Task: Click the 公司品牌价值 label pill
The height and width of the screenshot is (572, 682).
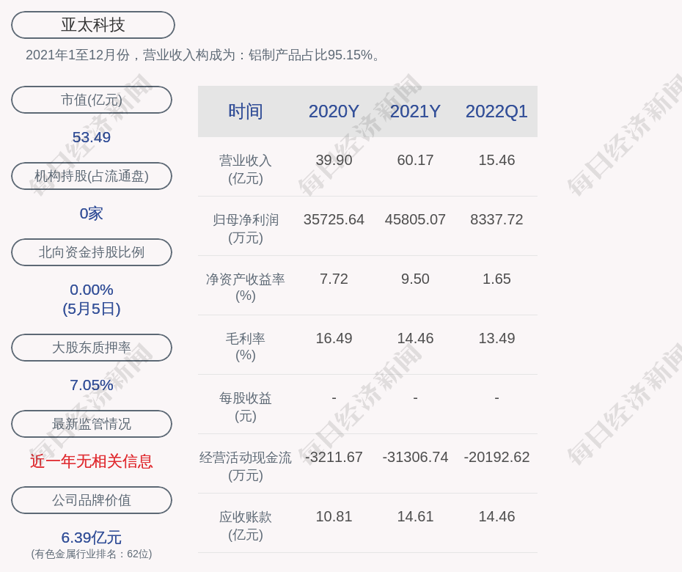Action: click(x=92, y=500)
